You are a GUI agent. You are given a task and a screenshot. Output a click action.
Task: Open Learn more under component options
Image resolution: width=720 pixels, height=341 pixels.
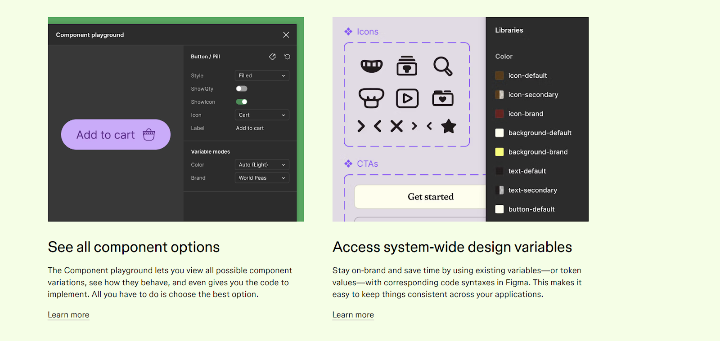click(x=68, y=315)
